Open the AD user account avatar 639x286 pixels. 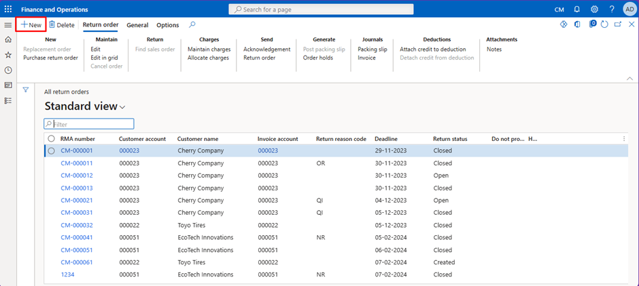tap(629, 9)
